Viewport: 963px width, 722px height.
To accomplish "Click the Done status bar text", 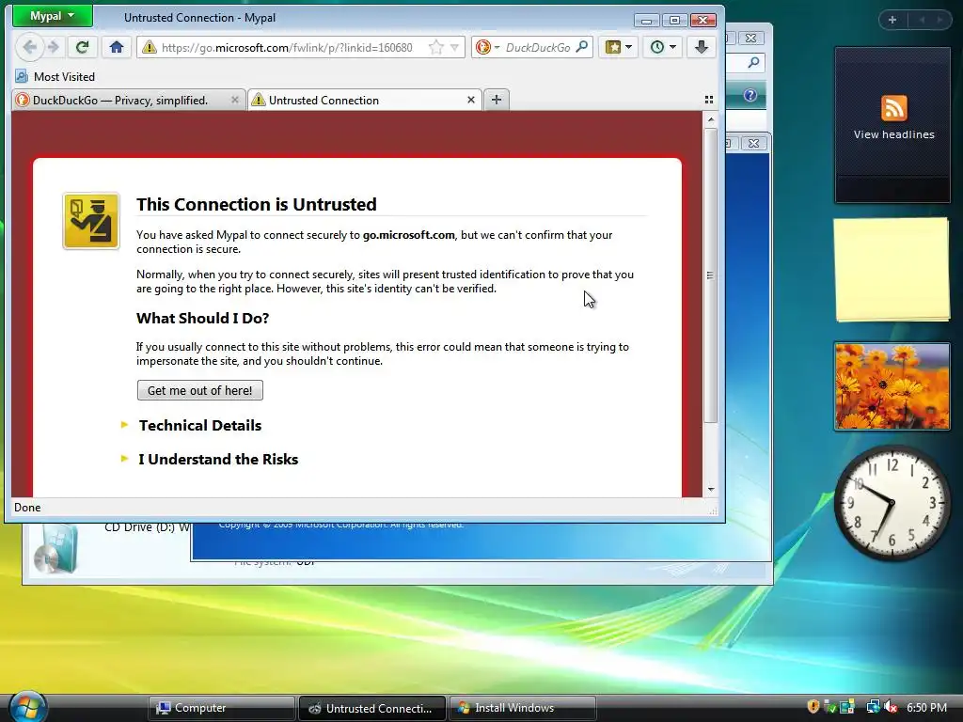I will (x=27, y=508).
